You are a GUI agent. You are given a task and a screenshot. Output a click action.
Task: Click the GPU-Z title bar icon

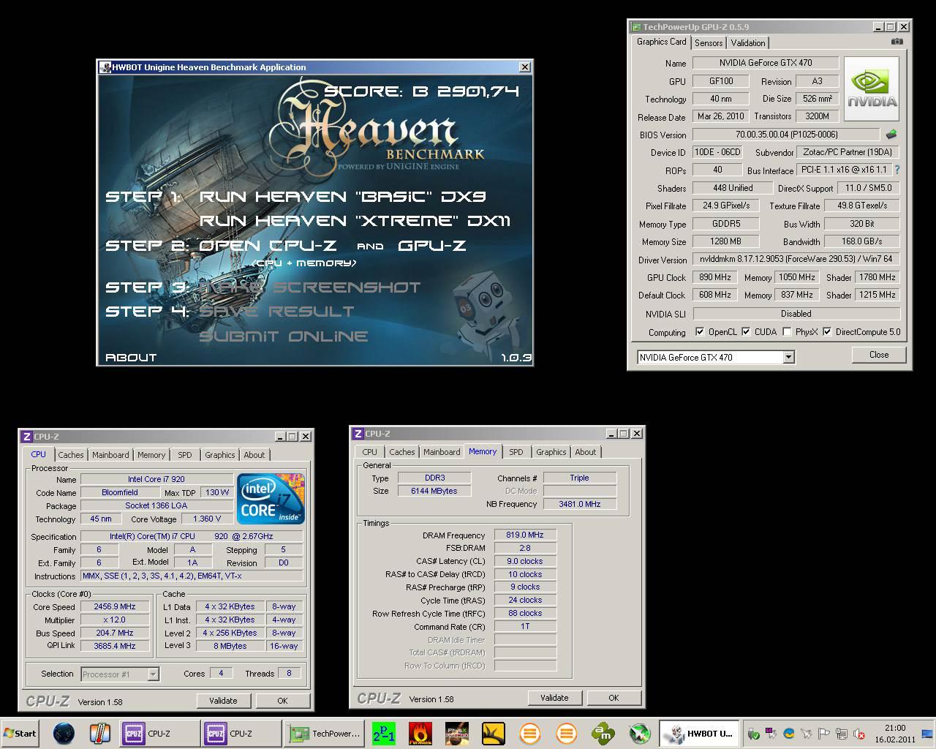pyautogui.click(x=636, y=27)
